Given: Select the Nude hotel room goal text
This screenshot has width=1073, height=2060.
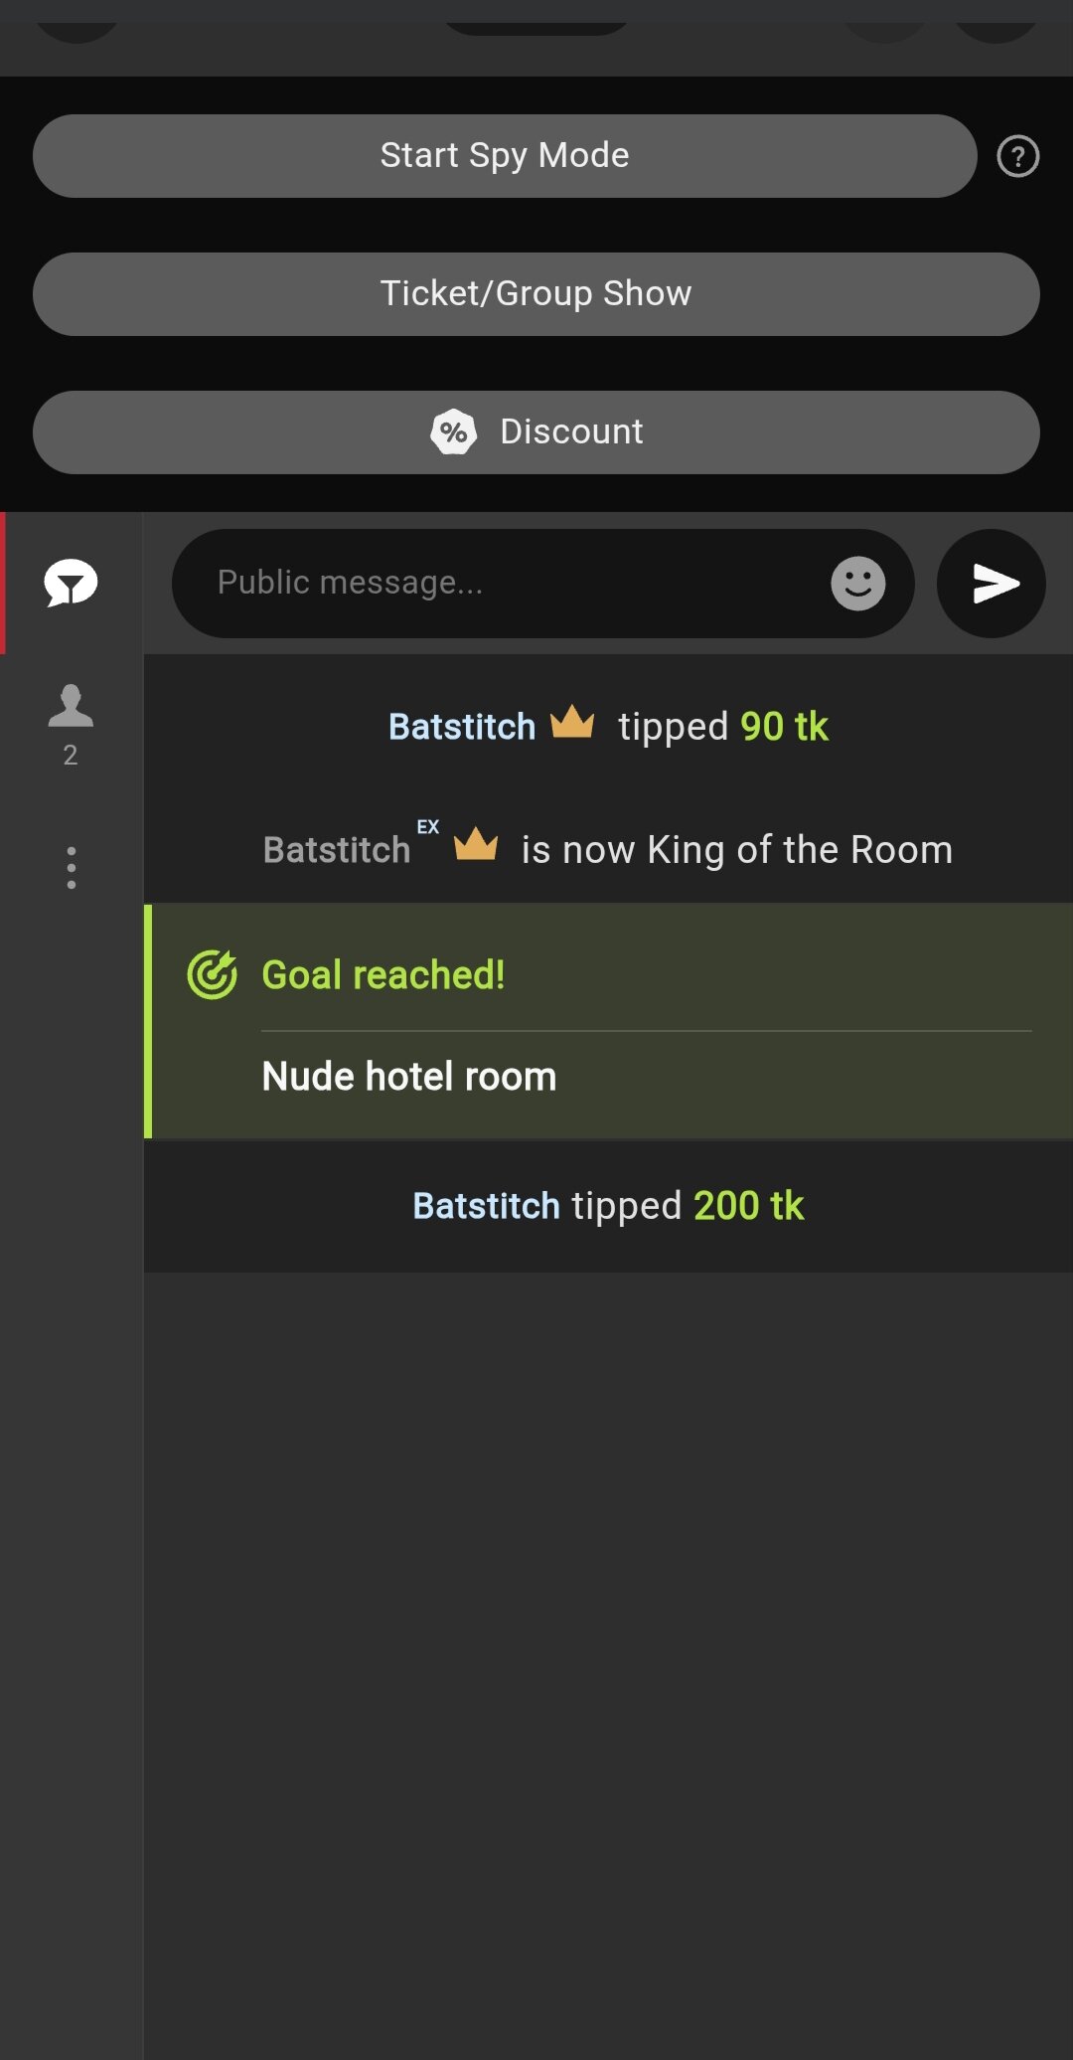Looking at the screenshot, I should (409, 1077).
